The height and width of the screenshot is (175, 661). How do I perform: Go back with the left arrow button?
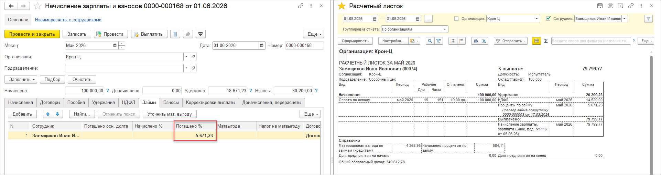(x=11, y=6)
